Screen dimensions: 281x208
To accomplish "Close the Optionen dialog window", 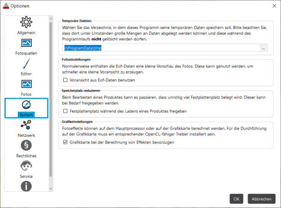I will click(x=274, y=6).
